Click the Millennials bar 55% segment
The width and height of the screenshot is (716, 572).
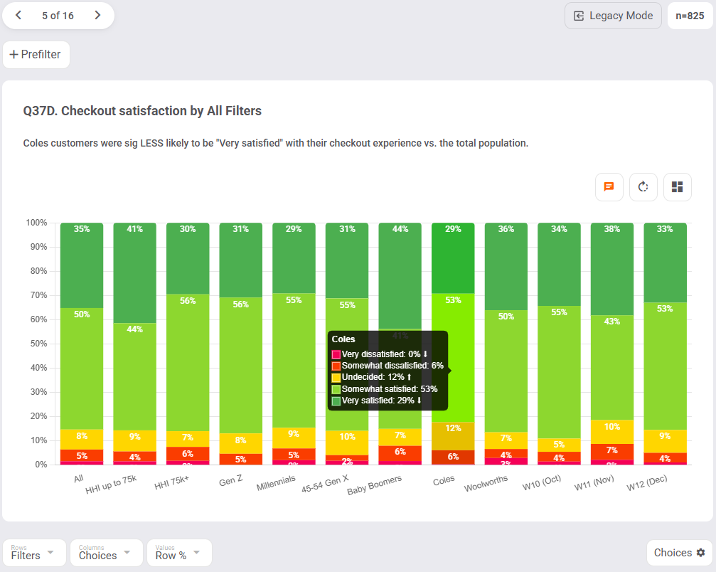[x=294, y=361]
